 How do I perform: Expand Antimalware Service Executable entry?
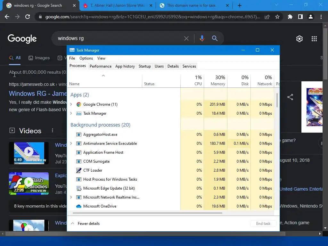point(71,143)
